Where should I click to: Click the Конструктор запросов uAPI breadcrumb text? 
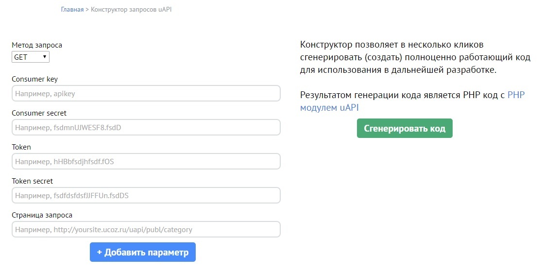tap(131, 9)
